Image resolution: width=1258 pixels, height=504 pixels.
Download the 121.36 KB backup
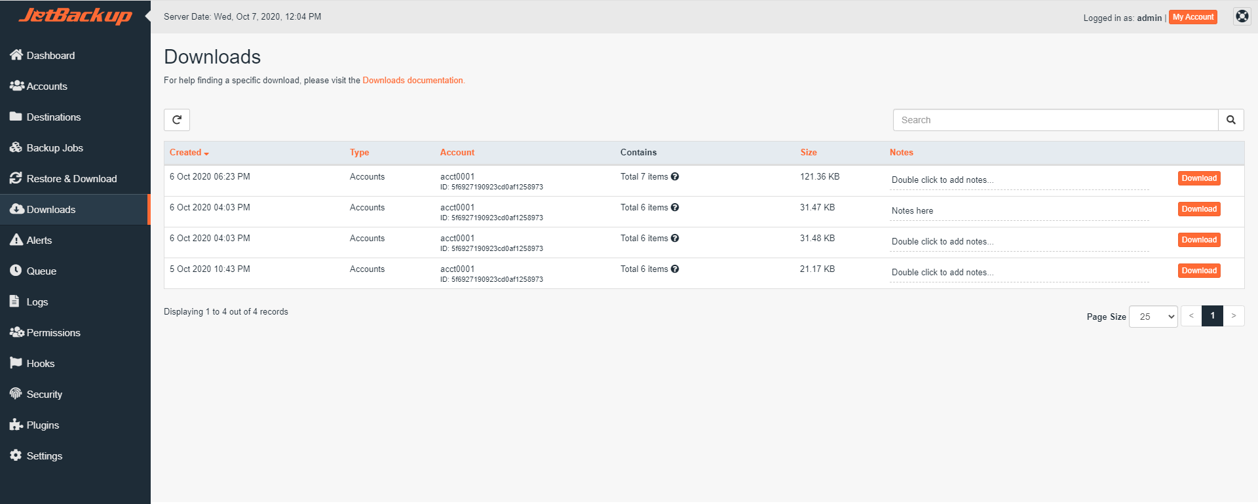(x=1198, y=178)
